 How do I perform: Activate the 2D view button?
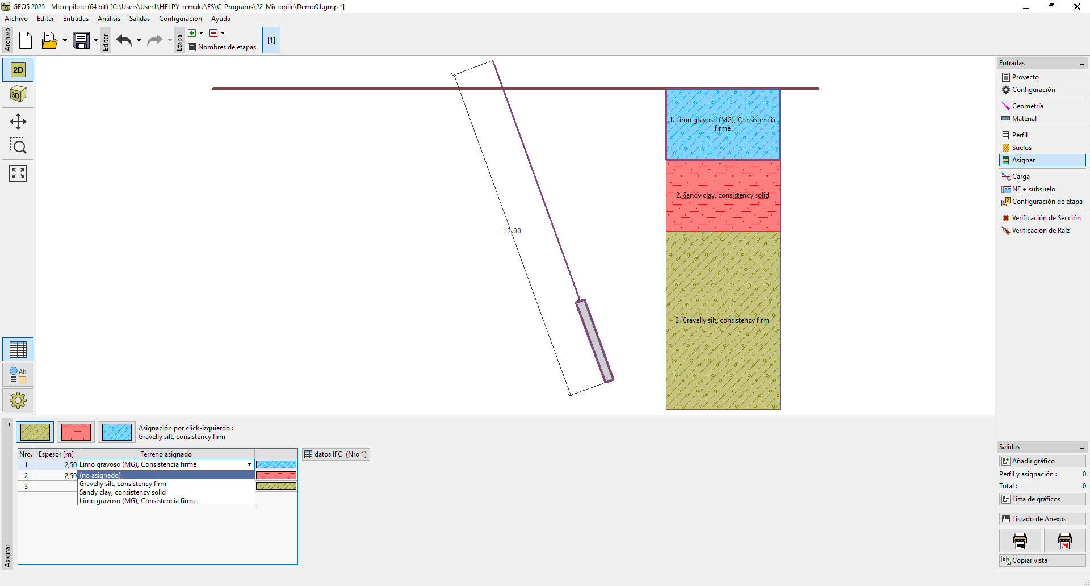tap(18, 70)
